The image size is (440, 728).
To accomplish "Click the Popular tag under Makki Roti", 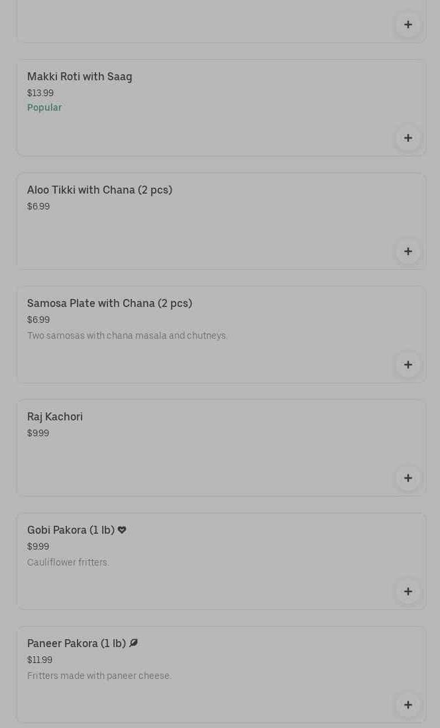I will [x=44, y=107].
